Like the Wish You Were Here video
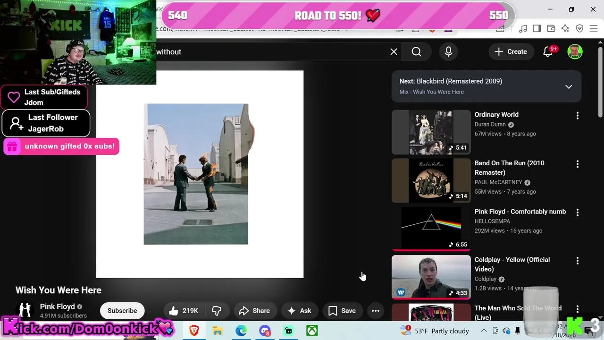 click(184, 311)
